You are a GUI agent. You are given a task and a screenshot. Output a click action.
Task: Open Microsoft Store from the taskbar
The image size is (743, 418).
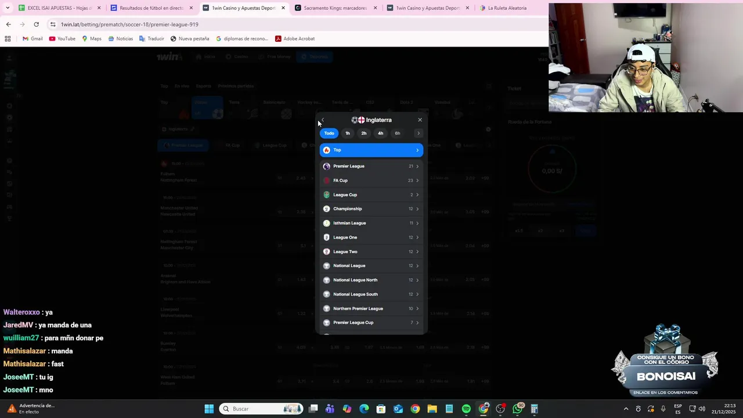381,409
